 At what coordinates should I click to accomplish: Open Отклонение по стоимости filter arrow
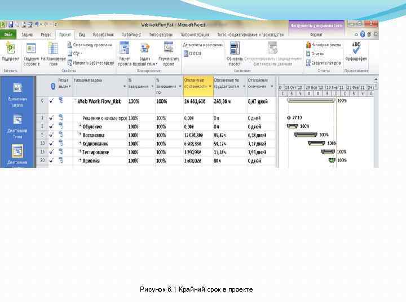pyautogui.click(x=210, y=87)
